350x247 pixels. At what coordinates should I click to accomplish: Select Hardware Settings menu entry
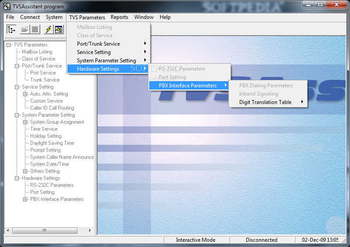pos(107,69)
